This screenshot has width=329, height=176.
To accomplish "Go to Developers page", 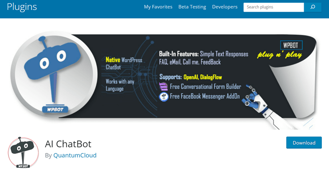I will click(225, 7).
